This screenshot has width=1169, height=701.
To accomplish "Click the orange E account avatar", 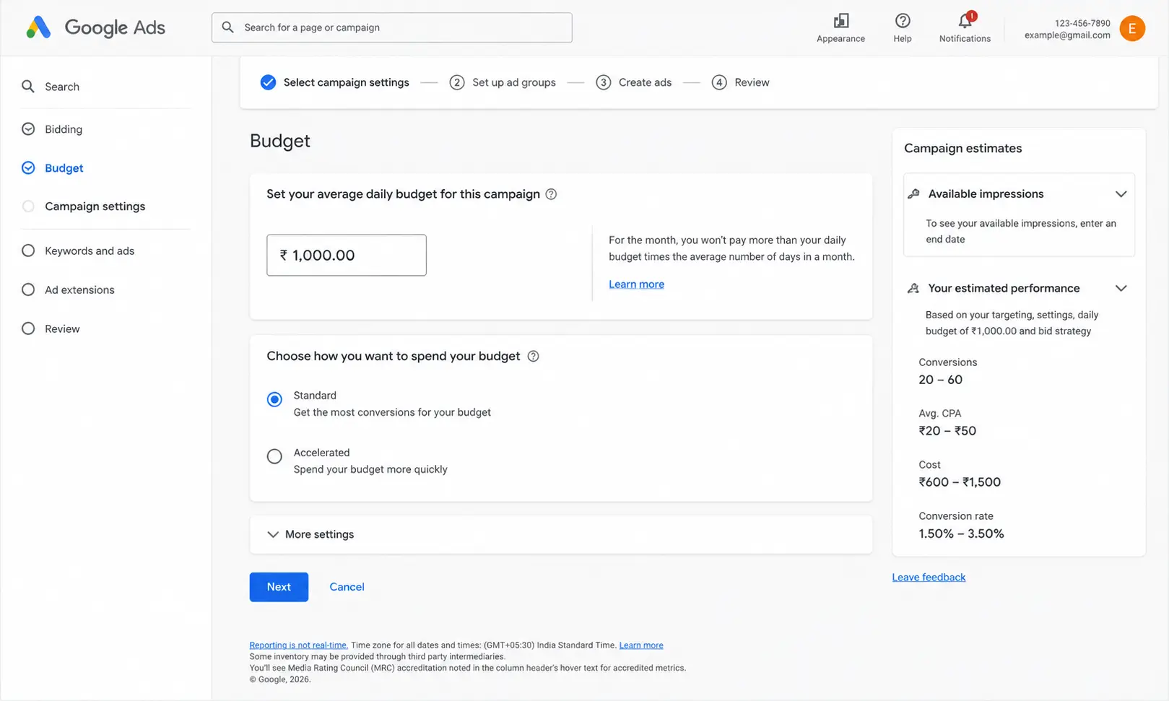I will tap(1131, 28).
